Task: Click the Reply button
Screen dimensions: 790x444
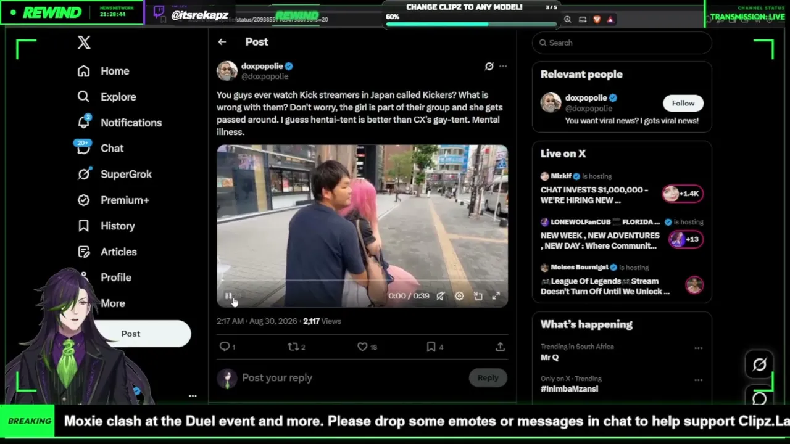Action: tap(488, 377)
